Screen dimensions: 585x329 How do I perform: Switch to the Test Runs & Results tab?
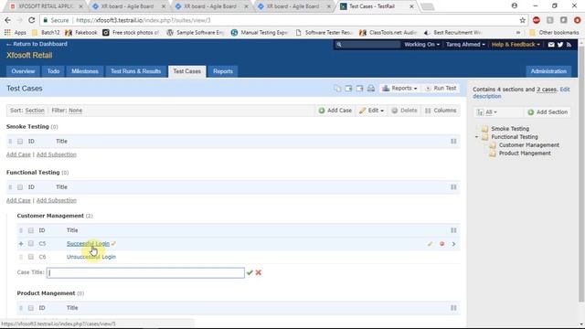click(135, 71)
